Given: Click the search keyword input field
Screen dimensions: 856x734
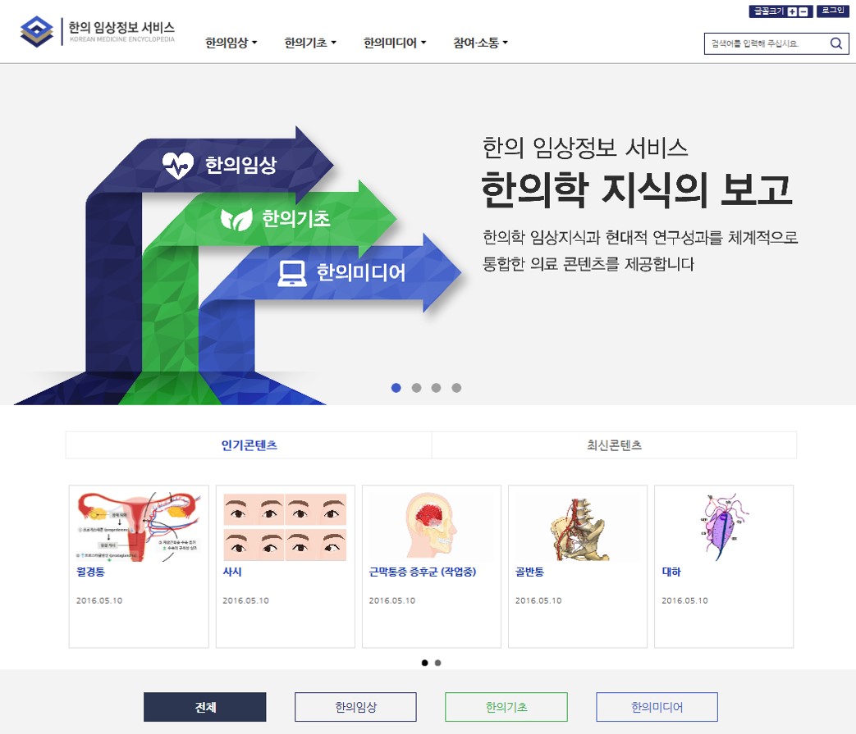Looking at the screenshot, I should tap(763, 43).
